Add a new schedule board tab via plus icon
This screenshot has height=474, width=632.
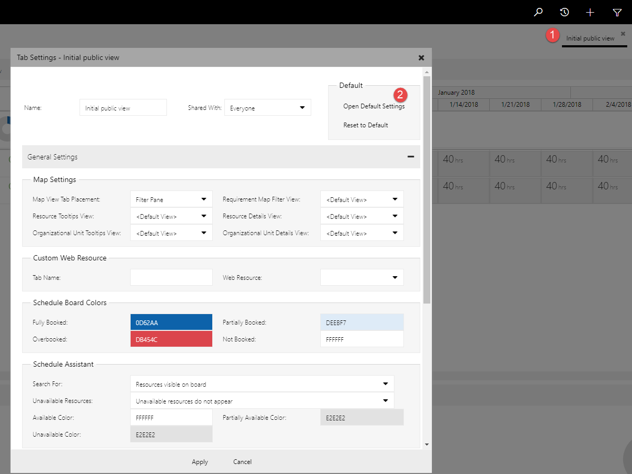tap(590, 12)
